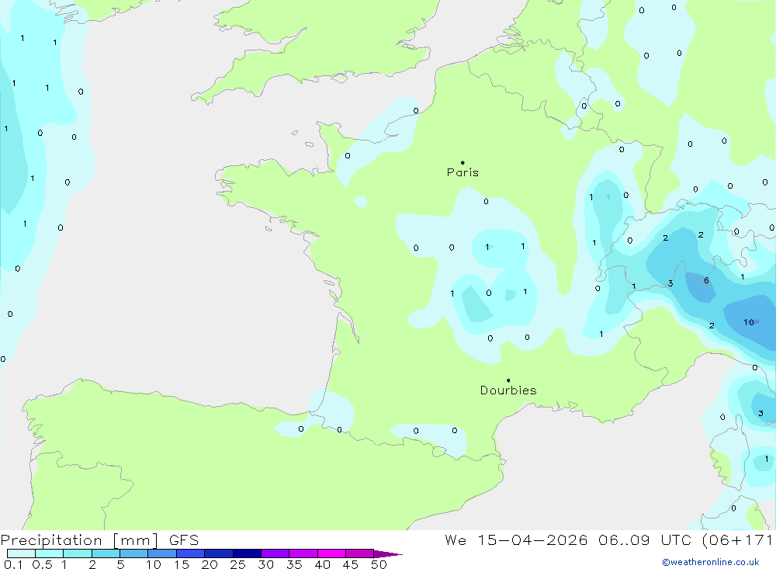Click the '6' precipitation value on the map
This screenshot has width=776, height=569.
tap(706, 281)
